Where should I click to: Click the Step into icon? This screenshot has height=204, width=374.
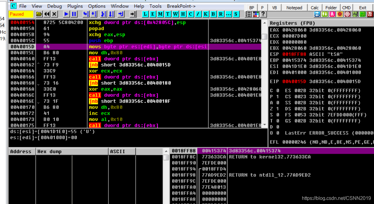click(x=86, y=14)
